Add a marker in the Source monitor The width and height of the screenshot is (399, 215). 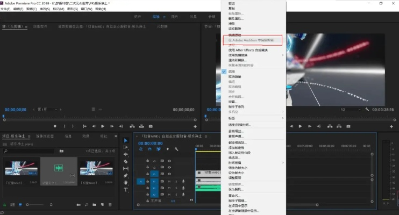point(55,126)
